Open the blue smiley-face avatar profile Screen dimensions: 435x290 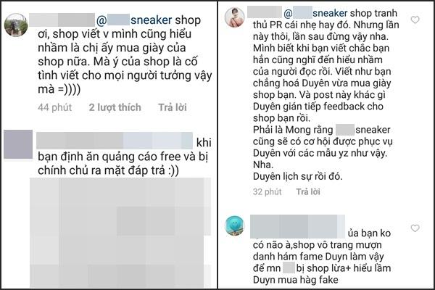(235, 225)
